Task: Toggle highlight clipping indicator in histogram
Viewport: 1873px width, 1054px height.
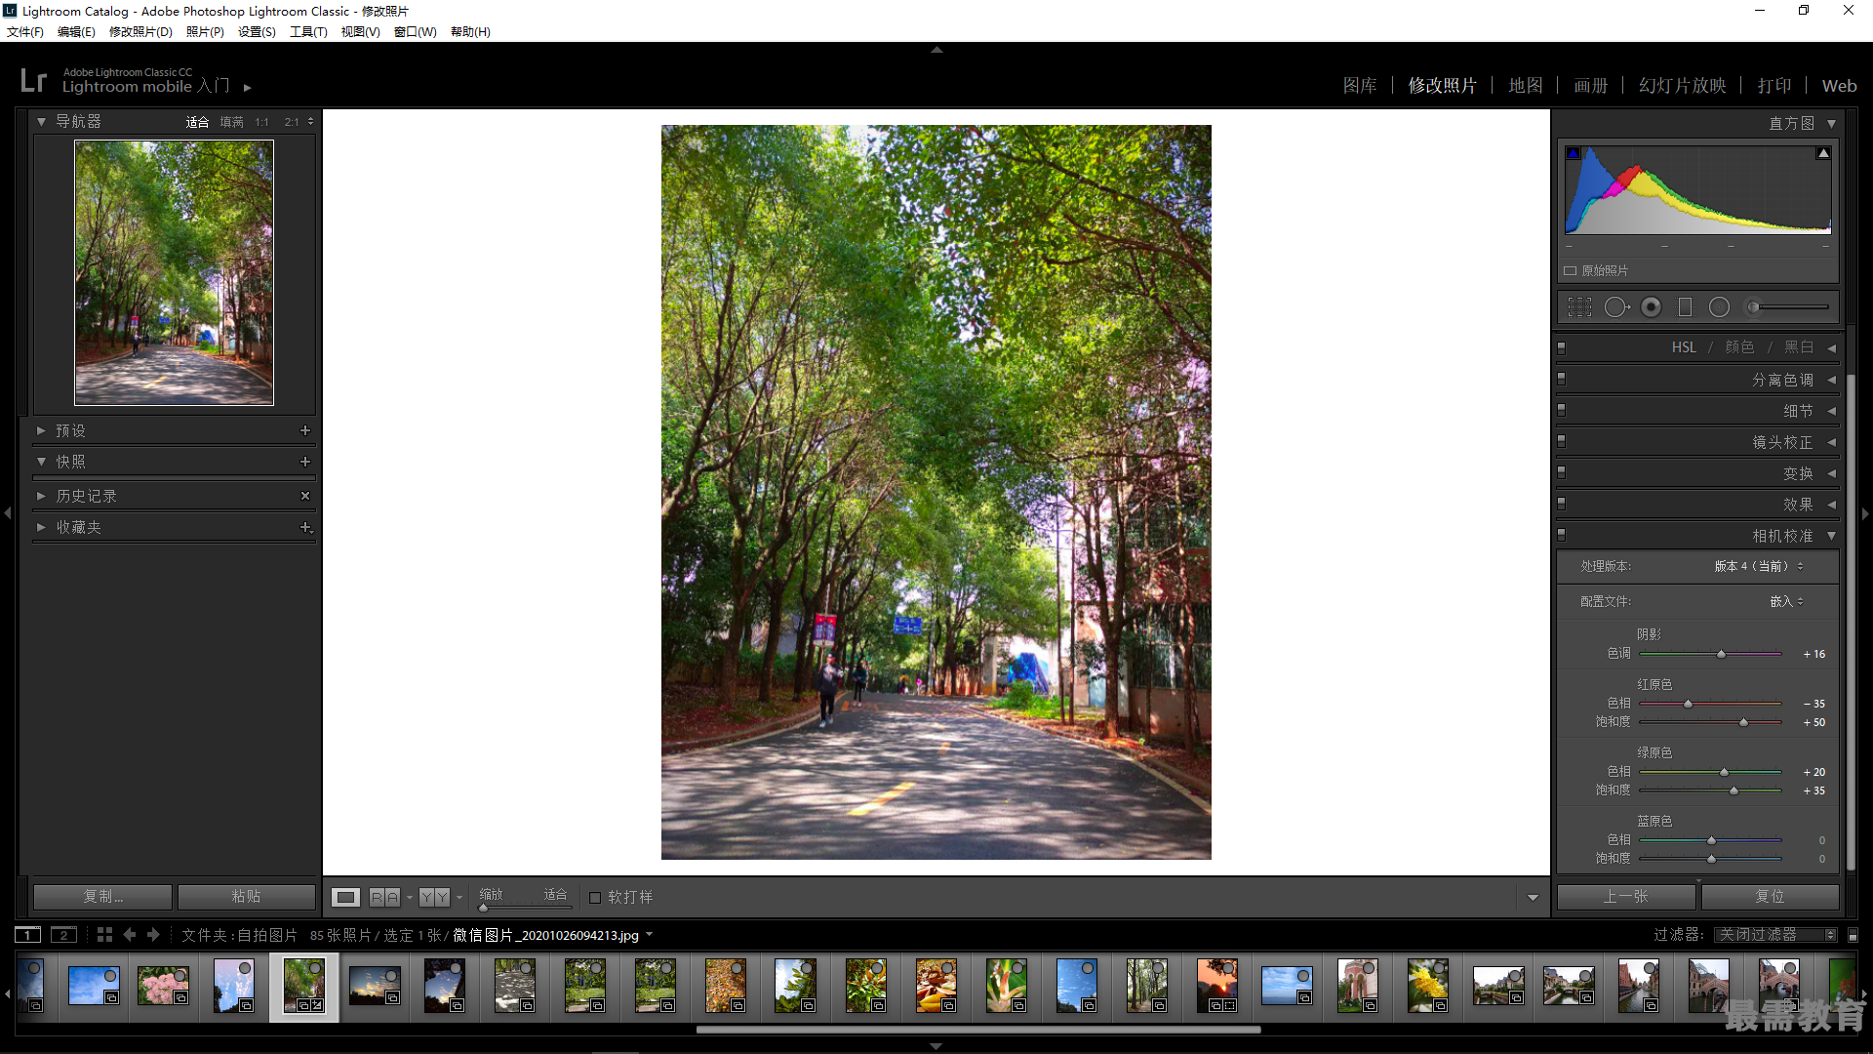Action: pyautogui.click(x=1822, y=153)
